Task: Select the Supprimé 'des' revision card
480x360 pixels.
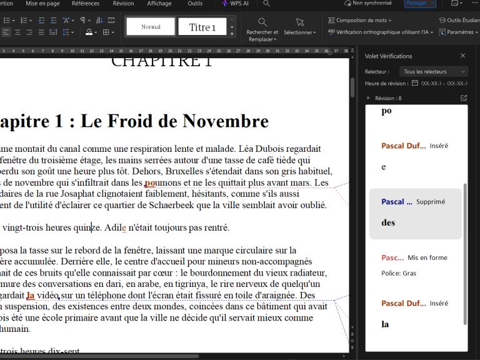Action: click(416, 214)
